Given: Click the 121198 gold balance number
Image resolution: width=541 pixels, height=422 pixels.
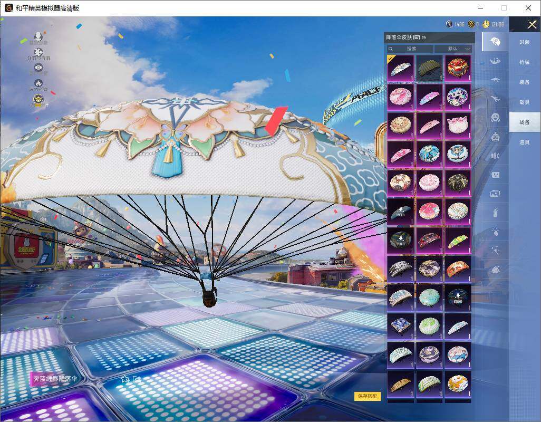Looking at the screenshot, I should (498, 24).
